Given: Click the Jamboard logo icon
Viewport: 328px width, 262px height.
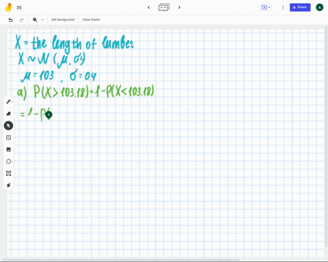Looking at the screenshot, I should click(8, 8).
